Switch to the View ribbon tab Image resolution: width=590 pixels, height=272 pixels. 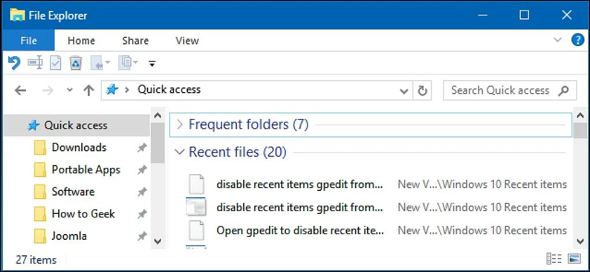tap(187, 41)
